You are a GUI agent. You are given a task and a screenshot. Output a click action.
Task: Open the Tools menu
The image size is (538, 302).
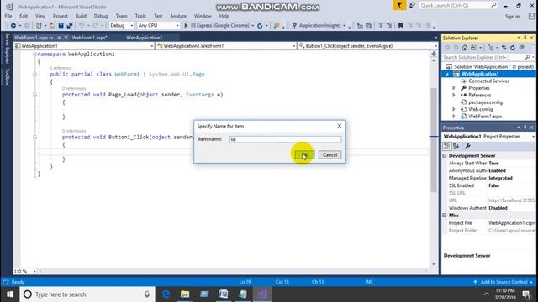tap(140, 16)
